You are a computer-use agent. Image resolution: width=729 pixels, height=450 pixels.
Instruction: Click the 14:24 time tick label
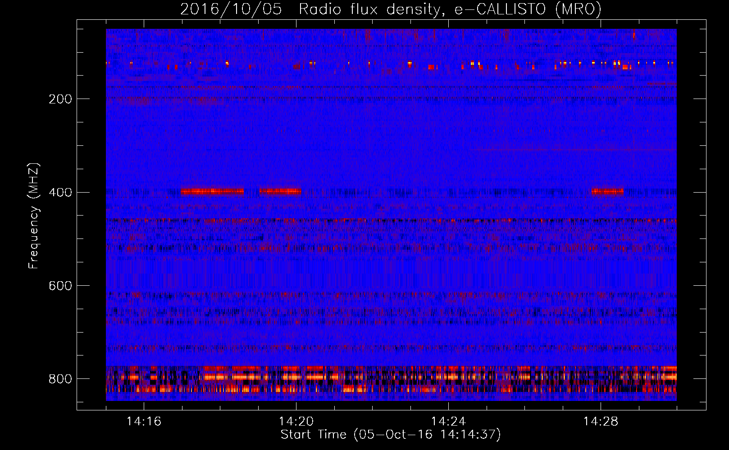[449, 422]
